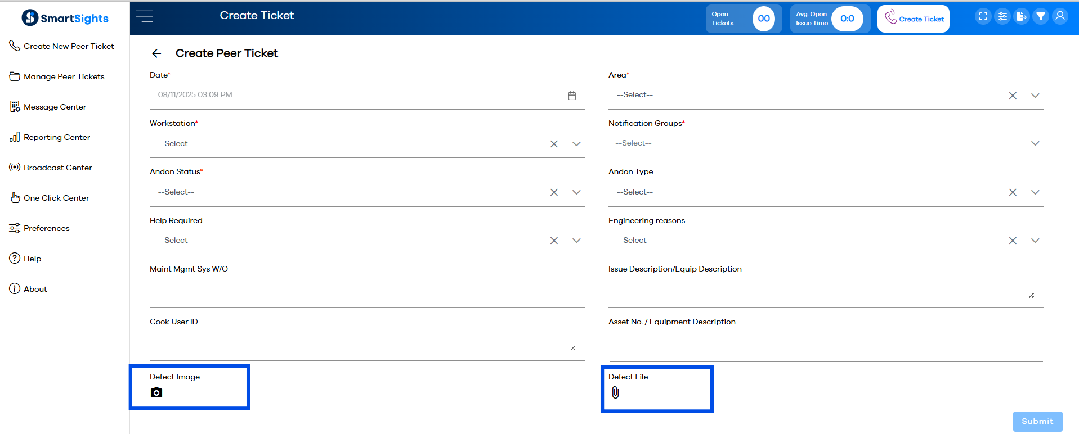Viewport: 1079px width, 434px height.
Task: Expand the Andon Status dropdown
Action: [x=576, y=192]
